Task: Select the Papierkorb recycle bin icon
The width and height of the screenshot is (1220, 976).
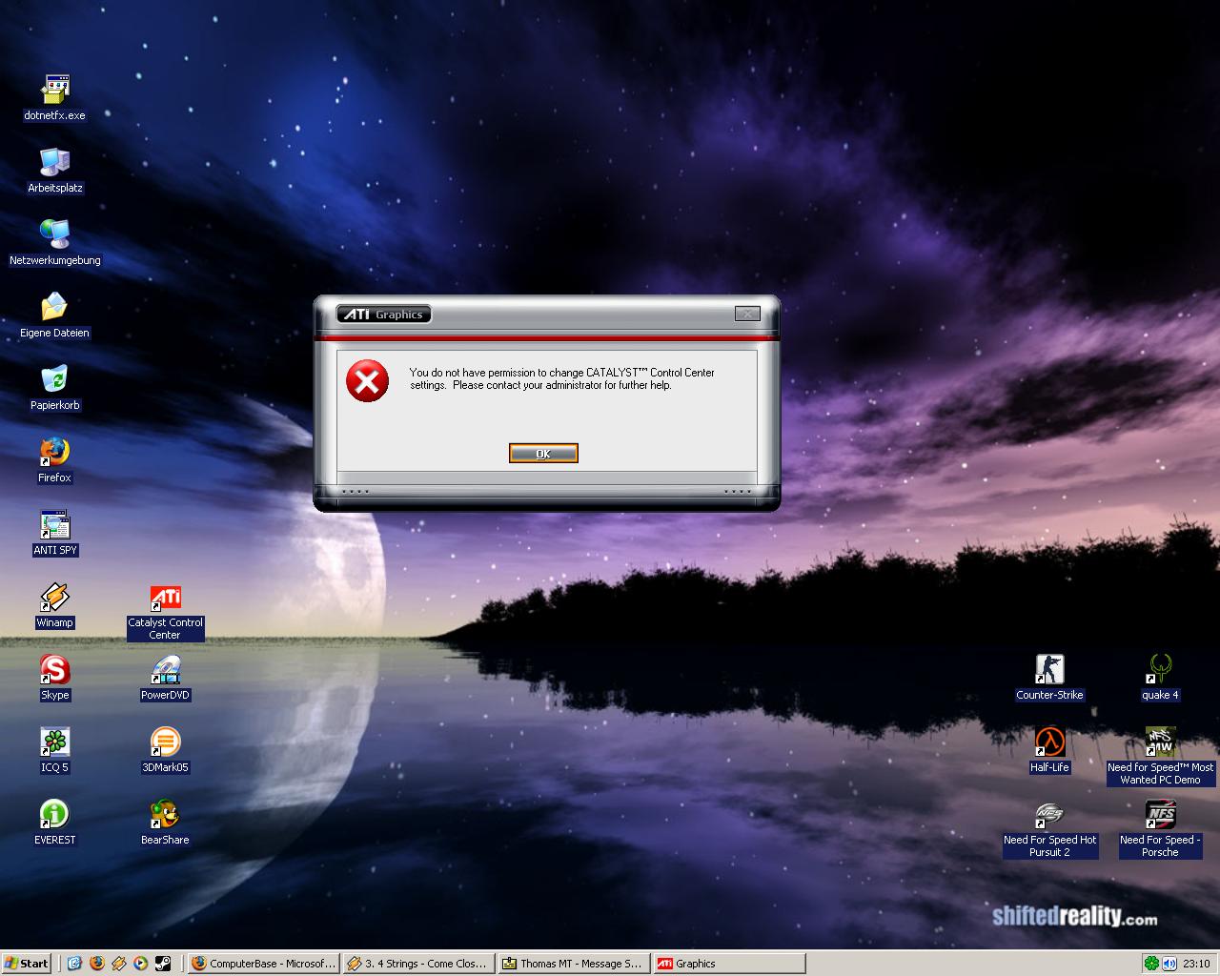Action: tap(55, 388)
